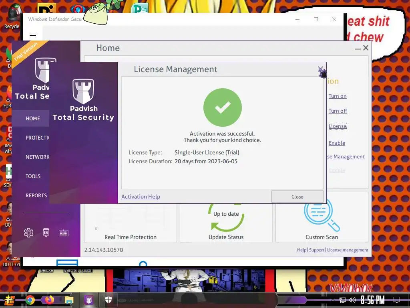This screenshot has height=308, width=410.
Task: Minimize the Padvish Home window
Action: [358, 49]
